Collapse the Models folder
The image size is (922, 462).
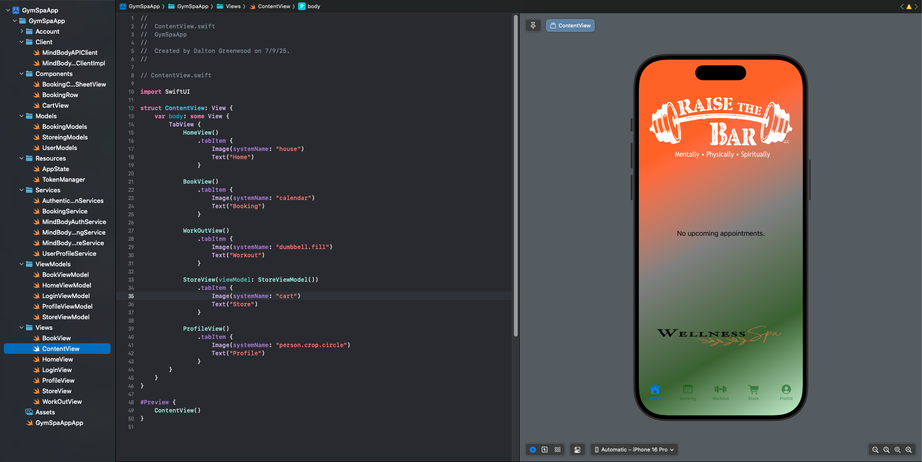(22, 116)
